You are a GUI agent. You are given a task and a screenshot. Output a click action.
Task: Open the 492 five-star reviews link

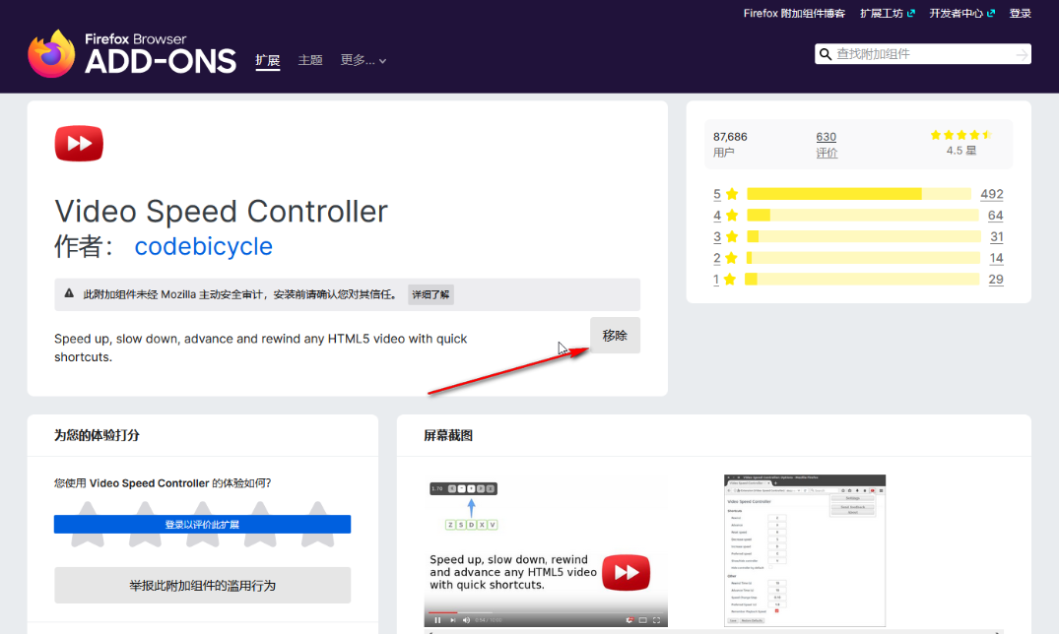point(991,194)
